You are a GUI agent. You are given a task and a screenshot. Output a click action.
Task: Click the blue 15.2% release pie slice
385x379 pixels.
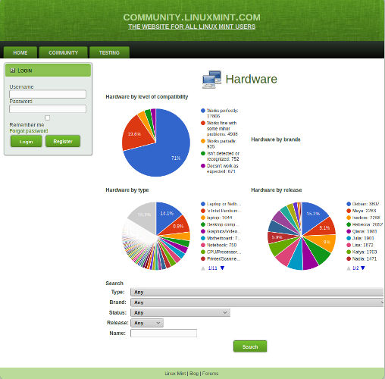(312, 215)
